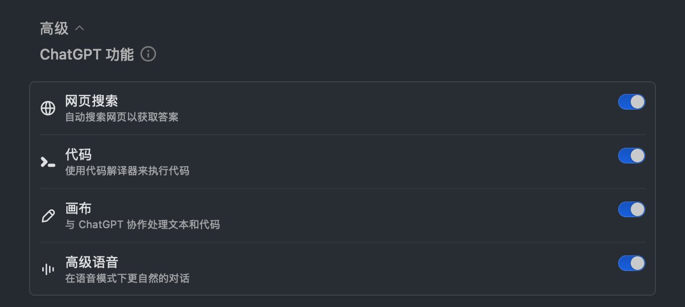Image resolution: width=685 pixels, height=307 pixels.
Task: Click the ChatGPT 功能 heading text
Action: point(87,54)
